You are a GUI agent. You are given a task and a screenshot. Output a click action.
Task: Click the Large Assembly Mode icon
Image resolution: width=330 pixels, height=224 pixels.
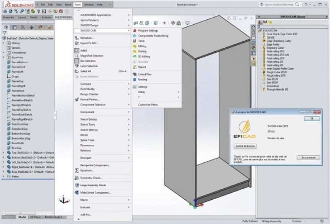77,185
